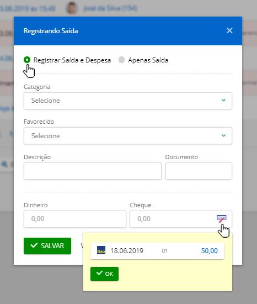
Task: Confirm cheque selection with OK button
Action: click(104, 274)
